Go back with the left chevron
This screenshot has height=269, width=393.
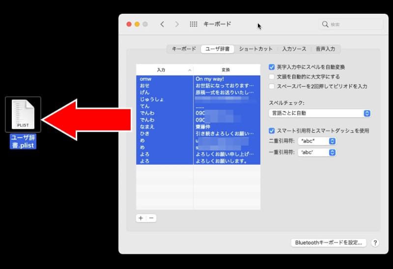pyautogui.click(x=162, y=24)
